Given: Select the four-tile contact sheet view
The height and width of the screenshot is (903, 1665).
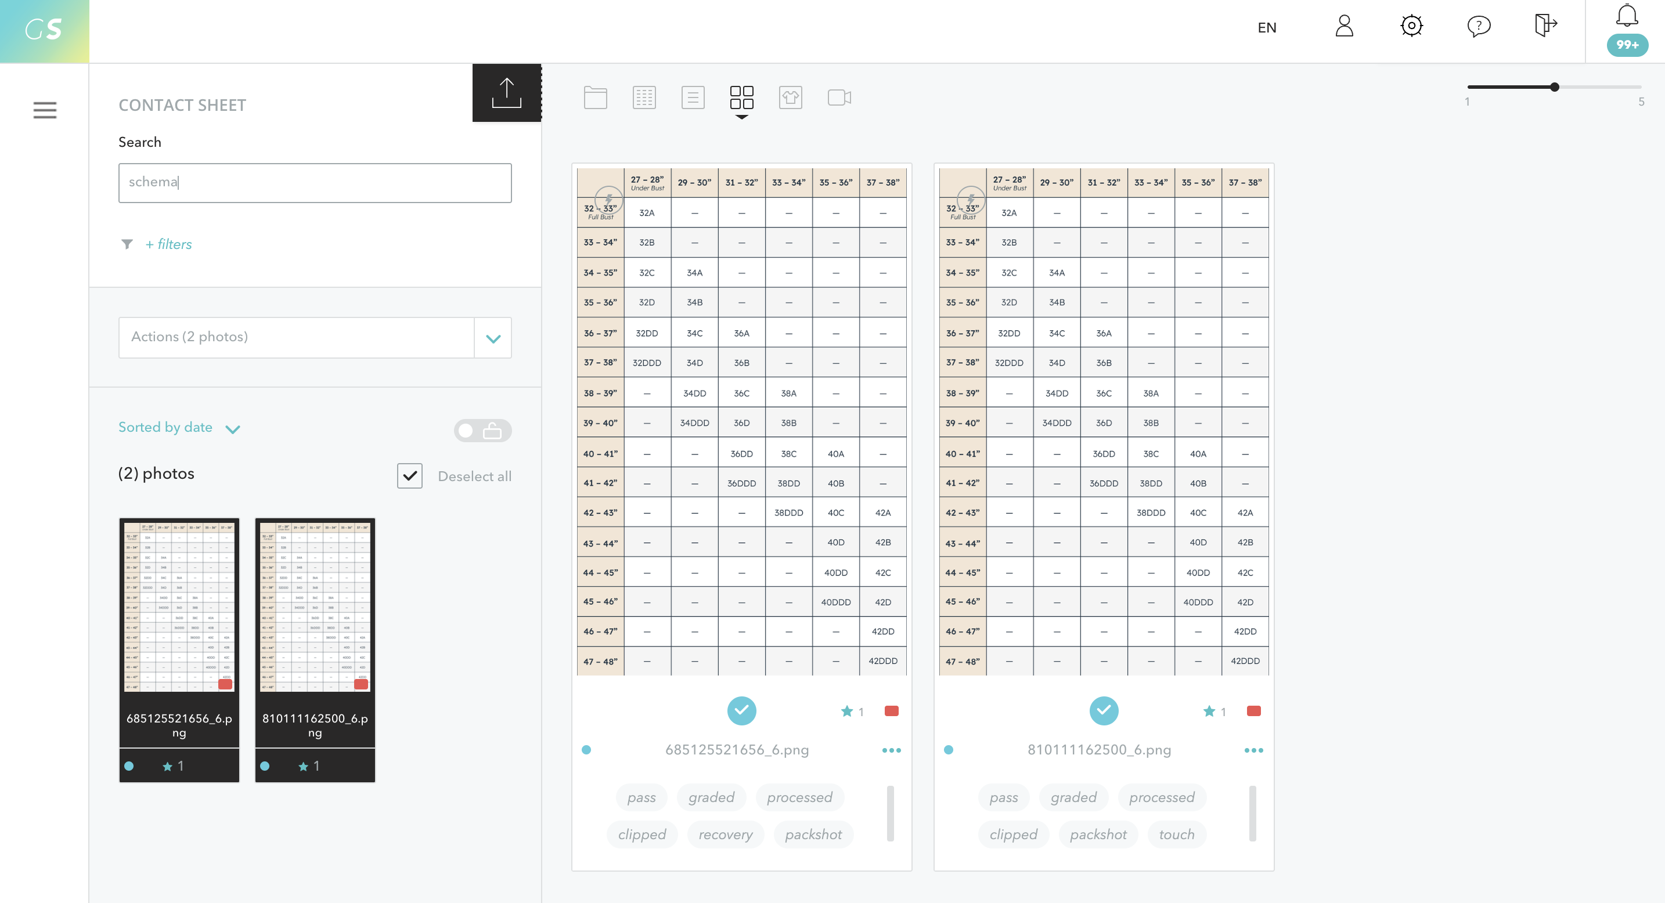Looking at the screenshot, I should tap(741, 97).
